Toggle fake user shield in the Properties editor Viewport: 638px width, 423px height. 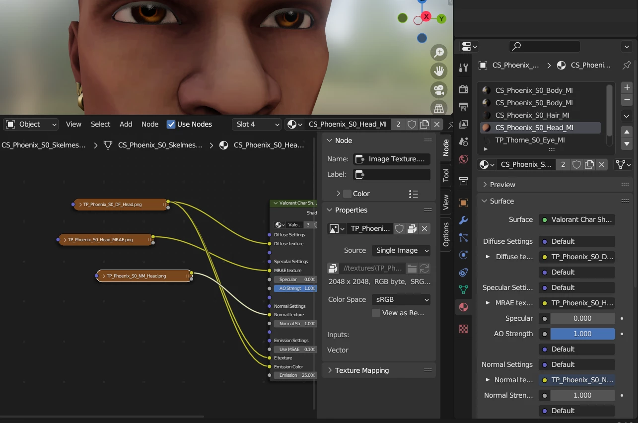coord(576,164)
